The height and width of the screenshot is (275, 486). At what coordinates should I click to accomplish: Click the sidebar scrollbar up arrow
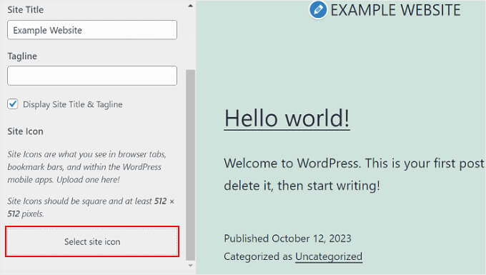[191, 6]
